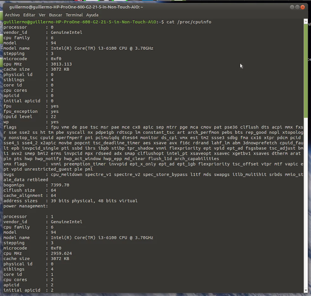Click 'hwp_act_window' in the flags output

82,159
